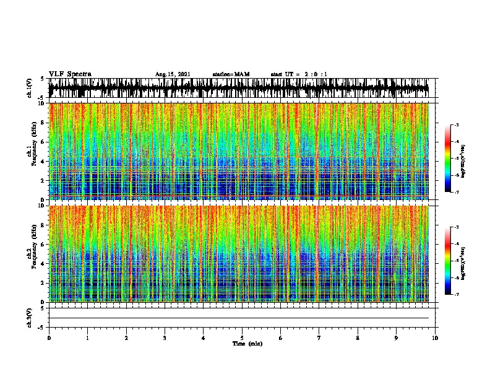The image size is (490, 379).
Task: Click time axis tick label '4'
Action: click(x=204, y=338)
